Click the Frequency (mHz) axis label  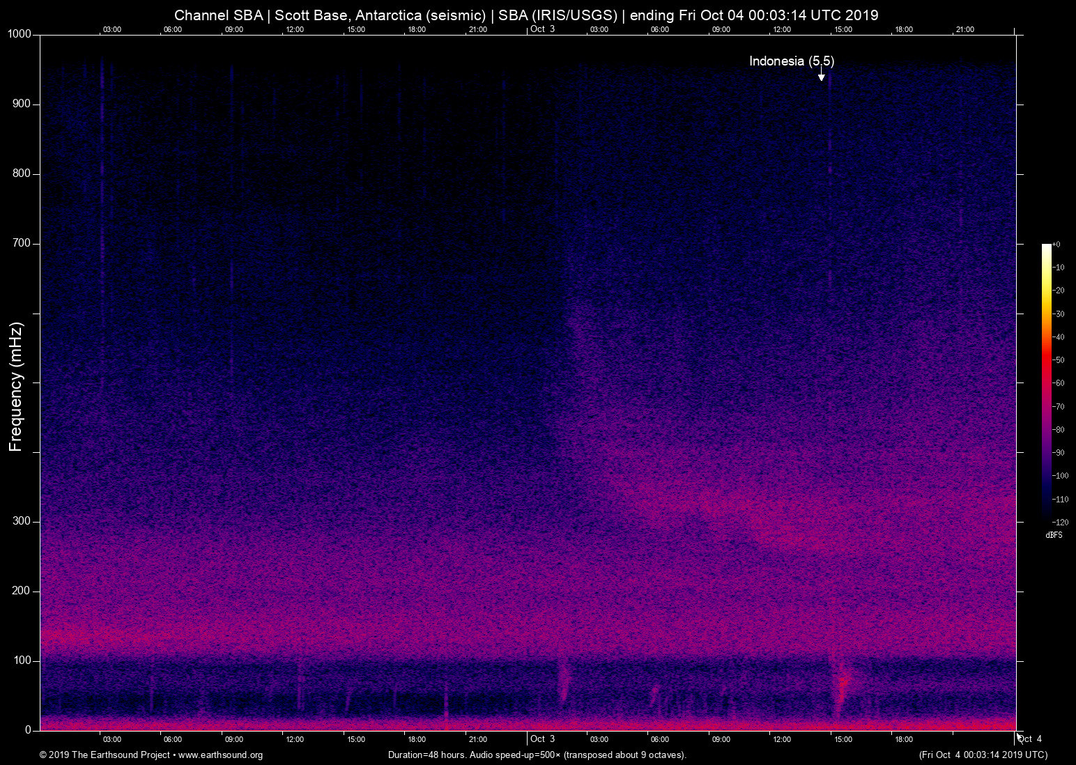coord(16,387)
